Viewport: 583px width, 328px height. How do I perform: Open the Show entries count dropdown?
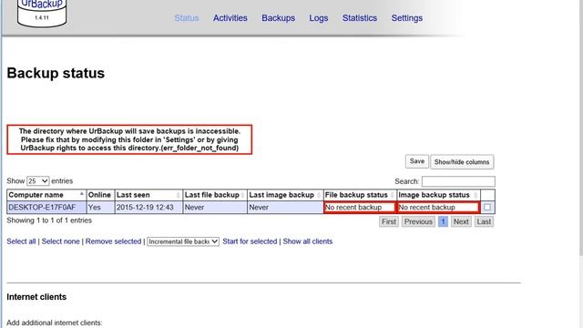tap(38, 181)
